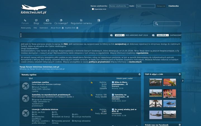The width and height of the screenshot is (201, 126).
Task: Collapse the Tematy ogólne section
Action: [140, 74]
